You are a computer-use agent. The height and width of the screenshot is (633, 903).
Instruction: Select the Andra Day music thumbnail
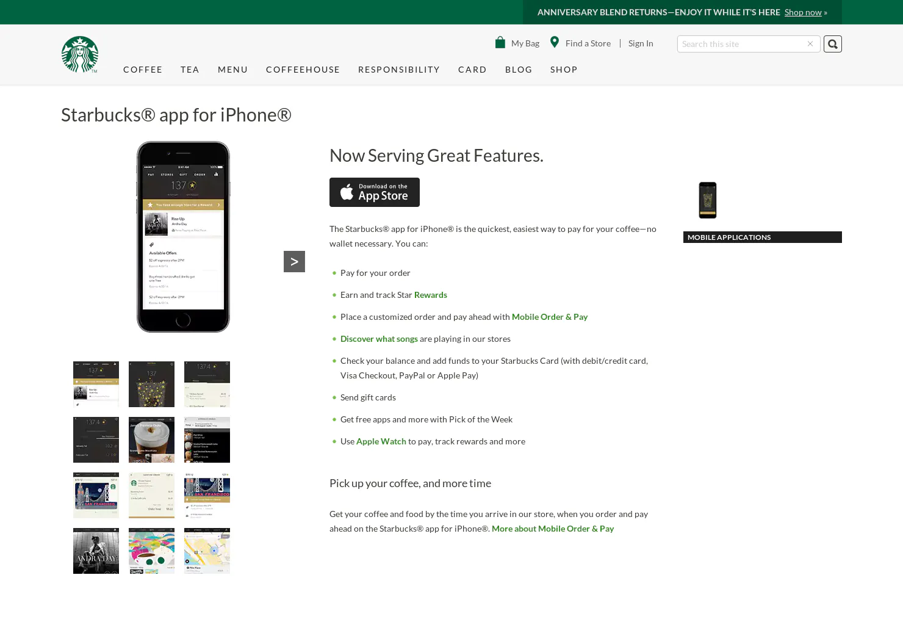coord(96,551)
